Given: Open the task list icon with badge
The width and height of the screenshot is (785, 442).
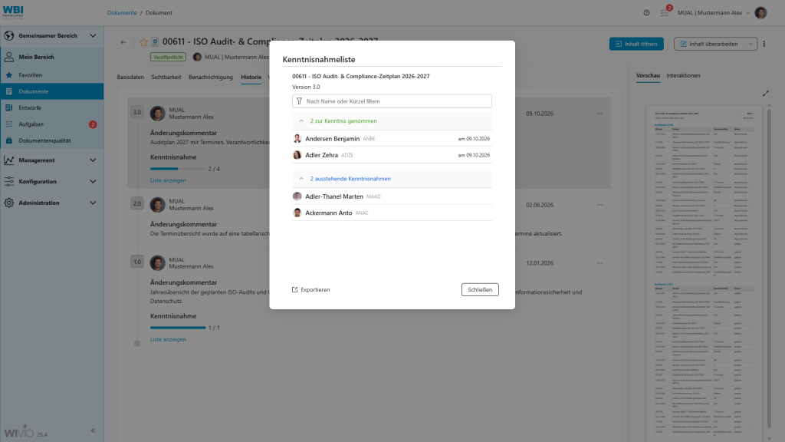Looking at the screenshot, I should click(x=665, y=12).
